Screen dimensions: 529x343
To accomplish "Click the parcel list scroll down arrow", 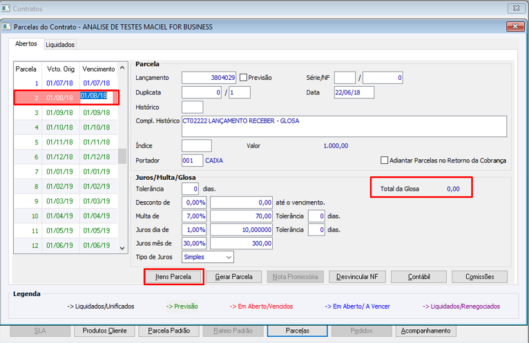I will pos(122,249).
